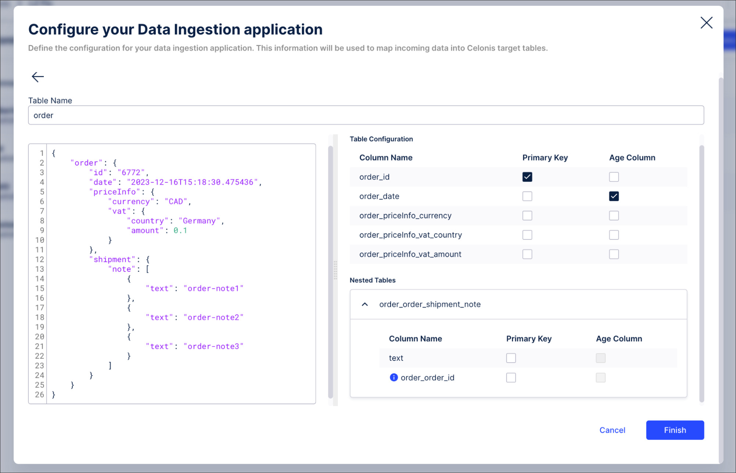Click the Nested Tables section heading
The height and width of the screenshot is (473, 736).
pyautogui.click(x=373, y=280)
